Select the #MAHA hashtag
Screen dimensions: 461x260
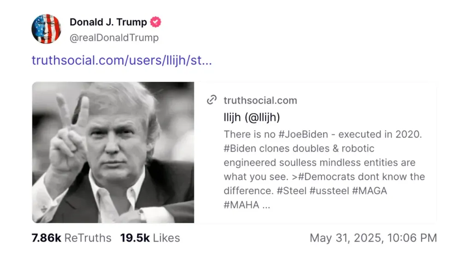(x=241, y=205)
